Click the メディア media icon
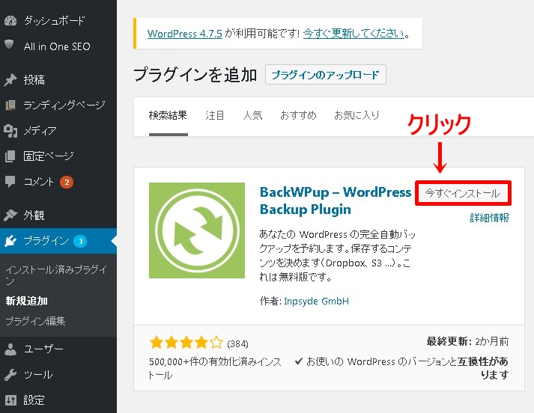 (x=10, y=131)
